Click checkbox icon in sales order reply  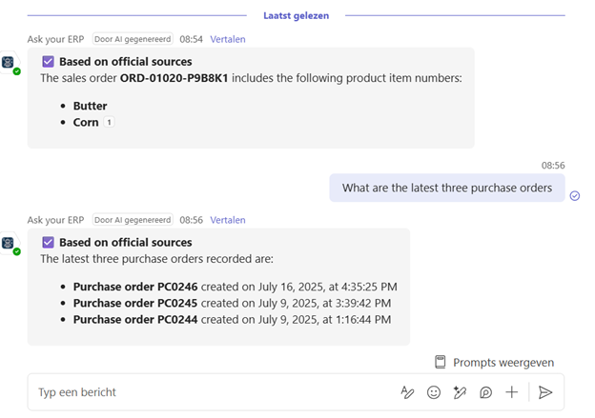(x=49, y=61)
